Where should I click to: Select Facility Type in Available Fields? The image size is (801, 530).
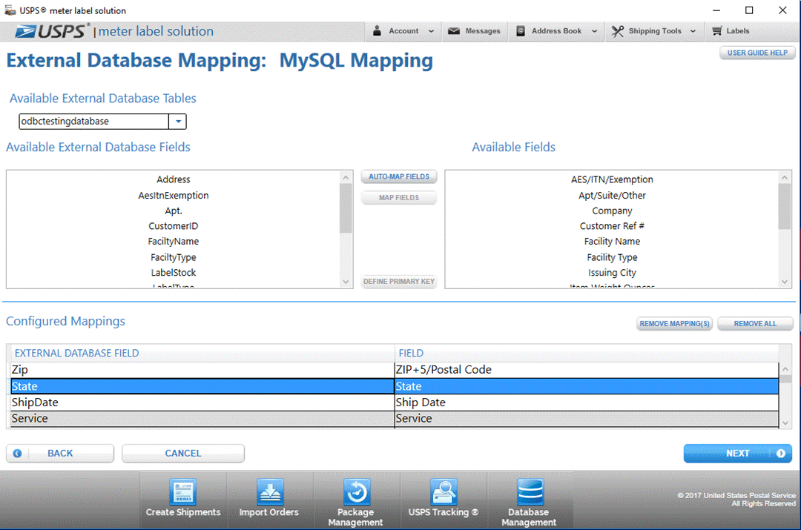pyautogui.click(x=612, y=257)
